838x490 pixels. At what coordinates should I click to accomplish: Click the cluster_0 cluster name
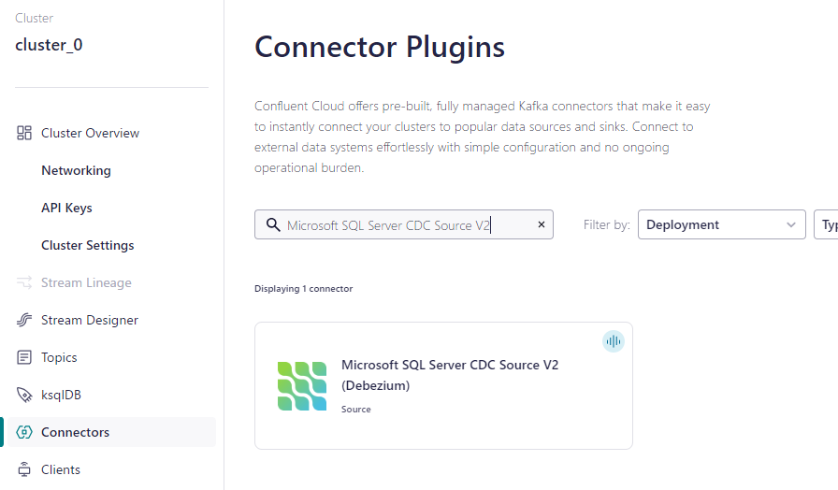[49, 45]
